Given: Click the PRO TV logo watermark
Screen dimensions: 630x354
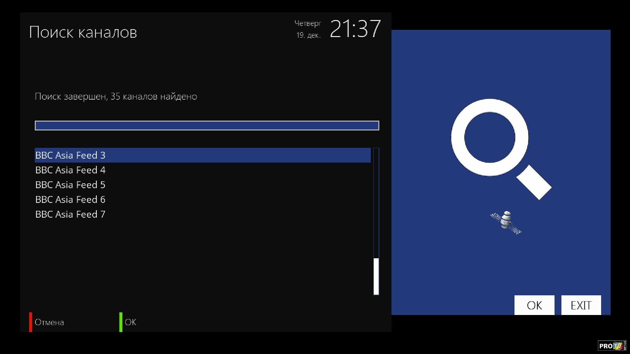Looking at the screenshot, I should [612, 345].
